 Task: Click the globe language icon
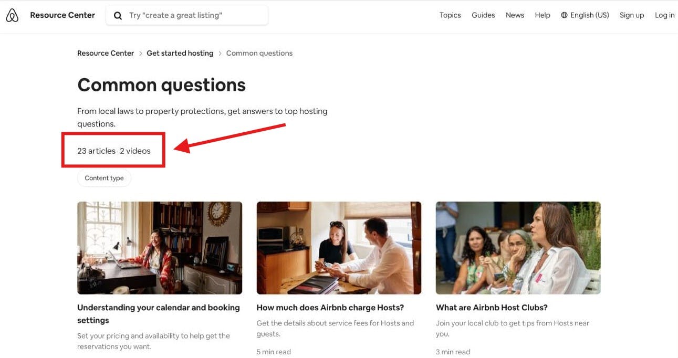click(565, 15)
